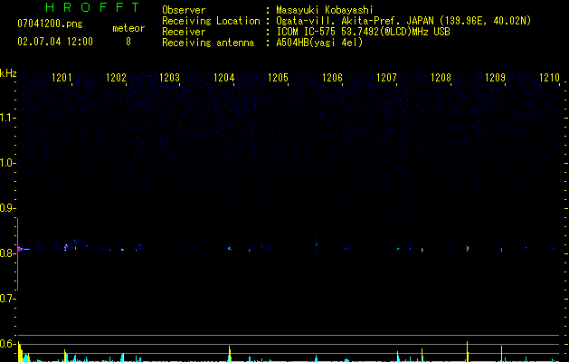569x362 pixels.
Task: Click time marker 1204
Action: tap(224, 78)
